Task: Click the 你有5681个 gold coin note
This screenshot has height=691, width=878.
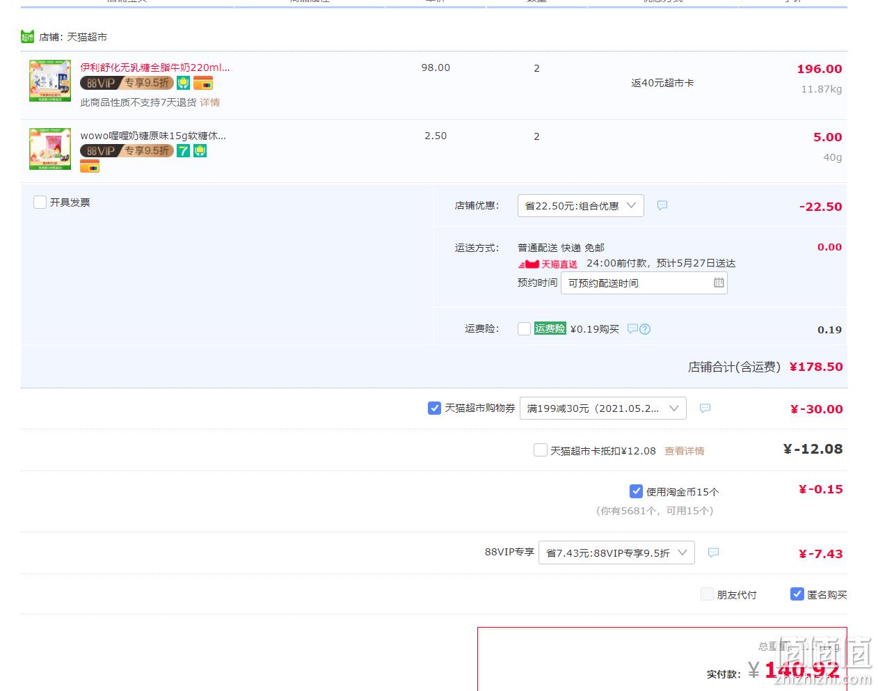Action: point(655,511)
